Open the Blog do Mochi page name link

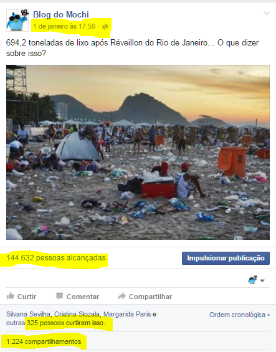61,14
